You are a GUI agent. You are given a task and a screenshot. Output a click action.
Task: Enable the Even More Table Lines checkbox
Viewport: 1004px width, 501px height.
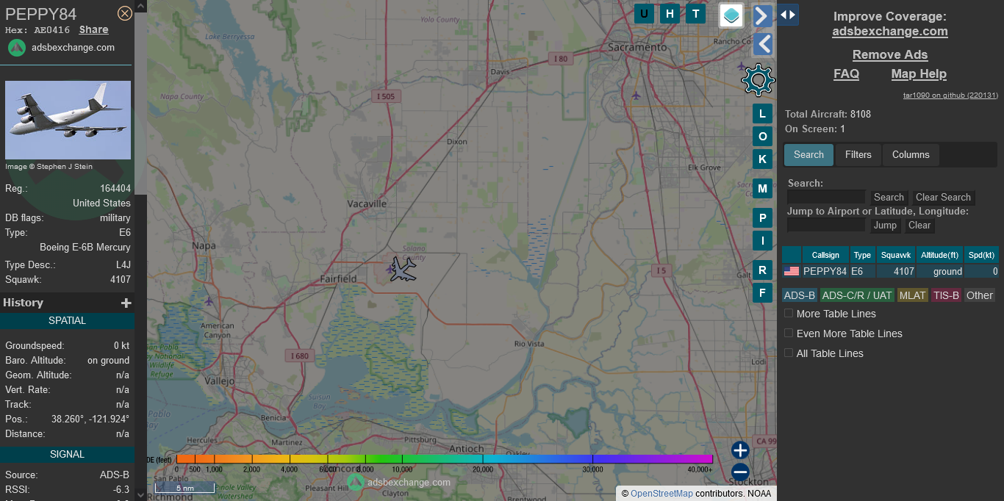click(789, 334)
